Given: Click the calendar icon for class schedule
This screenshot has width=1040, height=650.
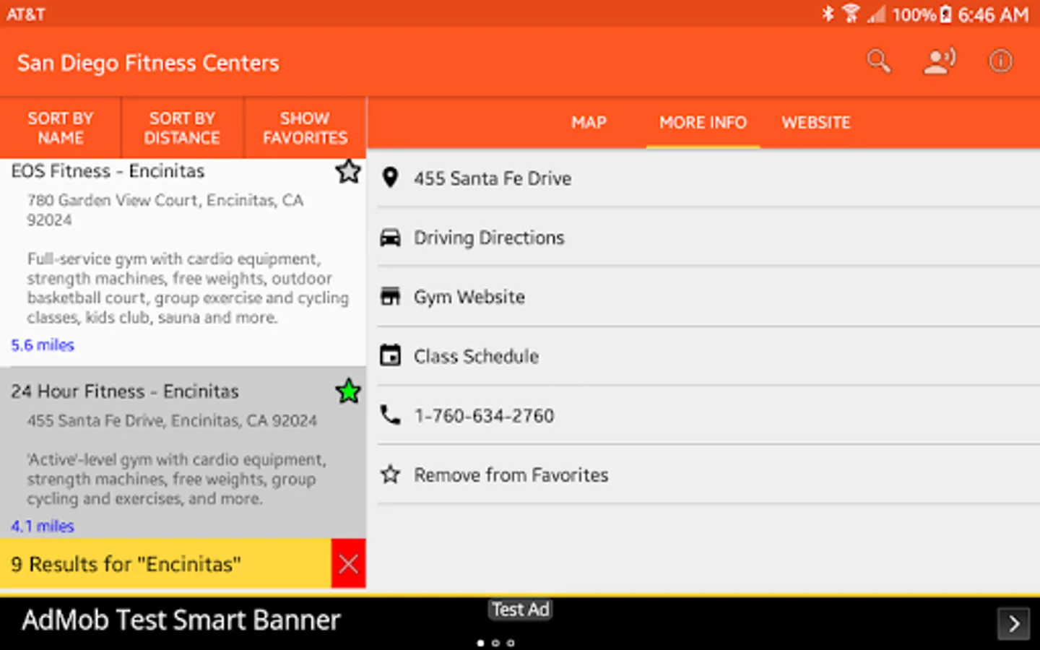Looking at the screenshot, I should [x=390, y=356].
